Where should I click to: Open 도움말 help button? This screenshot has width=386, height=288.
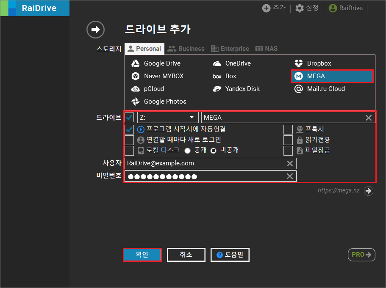point(230,255)
